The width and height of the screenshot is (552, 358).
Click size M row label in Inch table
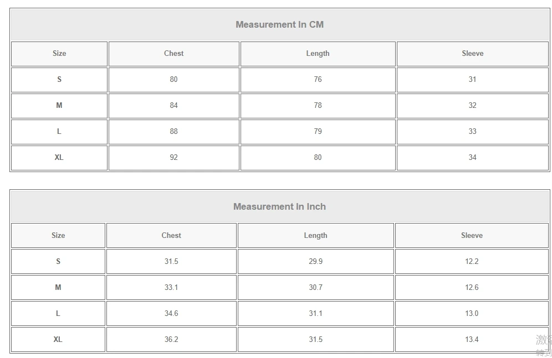click(58, 287)
